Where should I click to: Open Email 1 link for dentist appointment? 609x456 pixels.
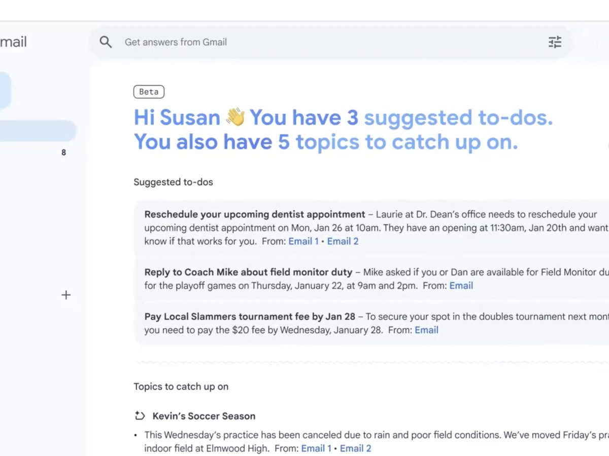[303, 241]
